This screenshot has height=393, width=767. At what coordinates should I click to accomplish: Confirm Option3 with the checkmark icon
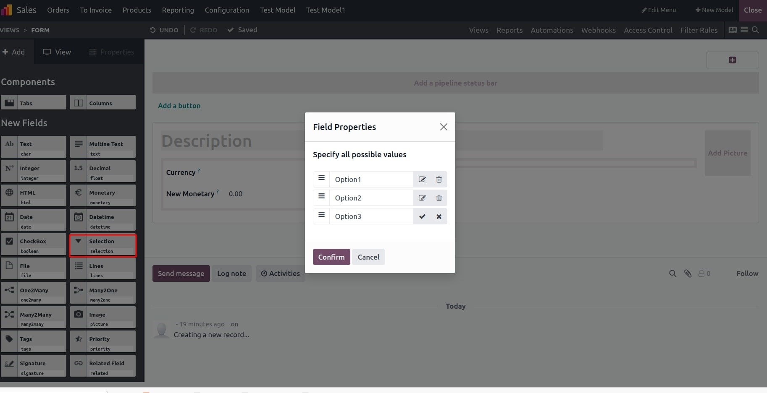pos(422,216)
